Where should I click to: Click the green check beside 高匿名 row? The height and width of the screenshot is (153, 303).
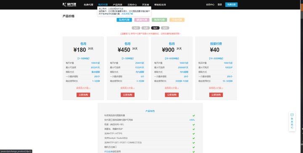coord(194,129)
